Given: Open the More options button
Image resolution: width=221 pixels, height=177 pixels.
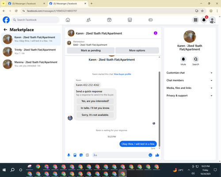Looking at the screenshot, I should click(x=137, y=50).
